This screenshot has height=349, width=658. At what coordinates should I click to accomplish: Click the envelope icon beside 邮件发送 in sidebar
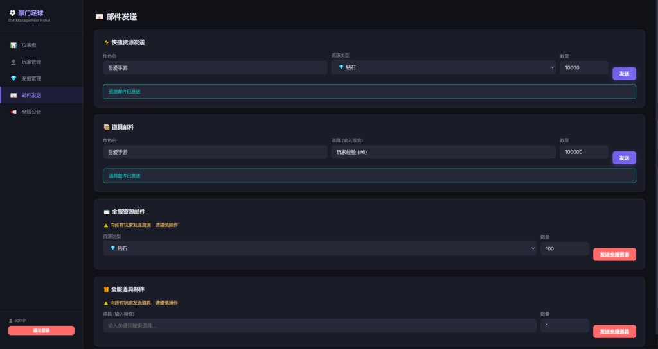pos(13,96)
